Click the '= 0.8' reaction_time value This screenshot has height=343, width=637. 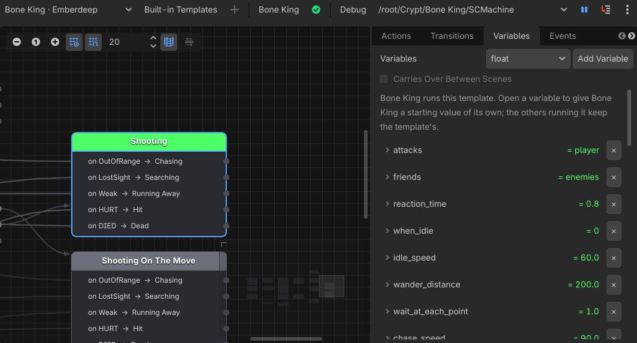(589, 204)
